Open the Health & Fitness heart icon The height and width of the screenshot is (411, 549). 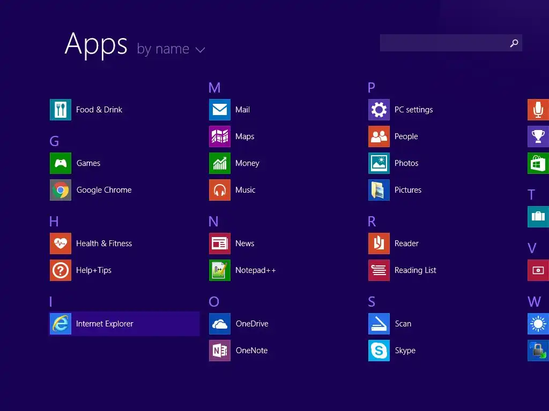[60, 243]
